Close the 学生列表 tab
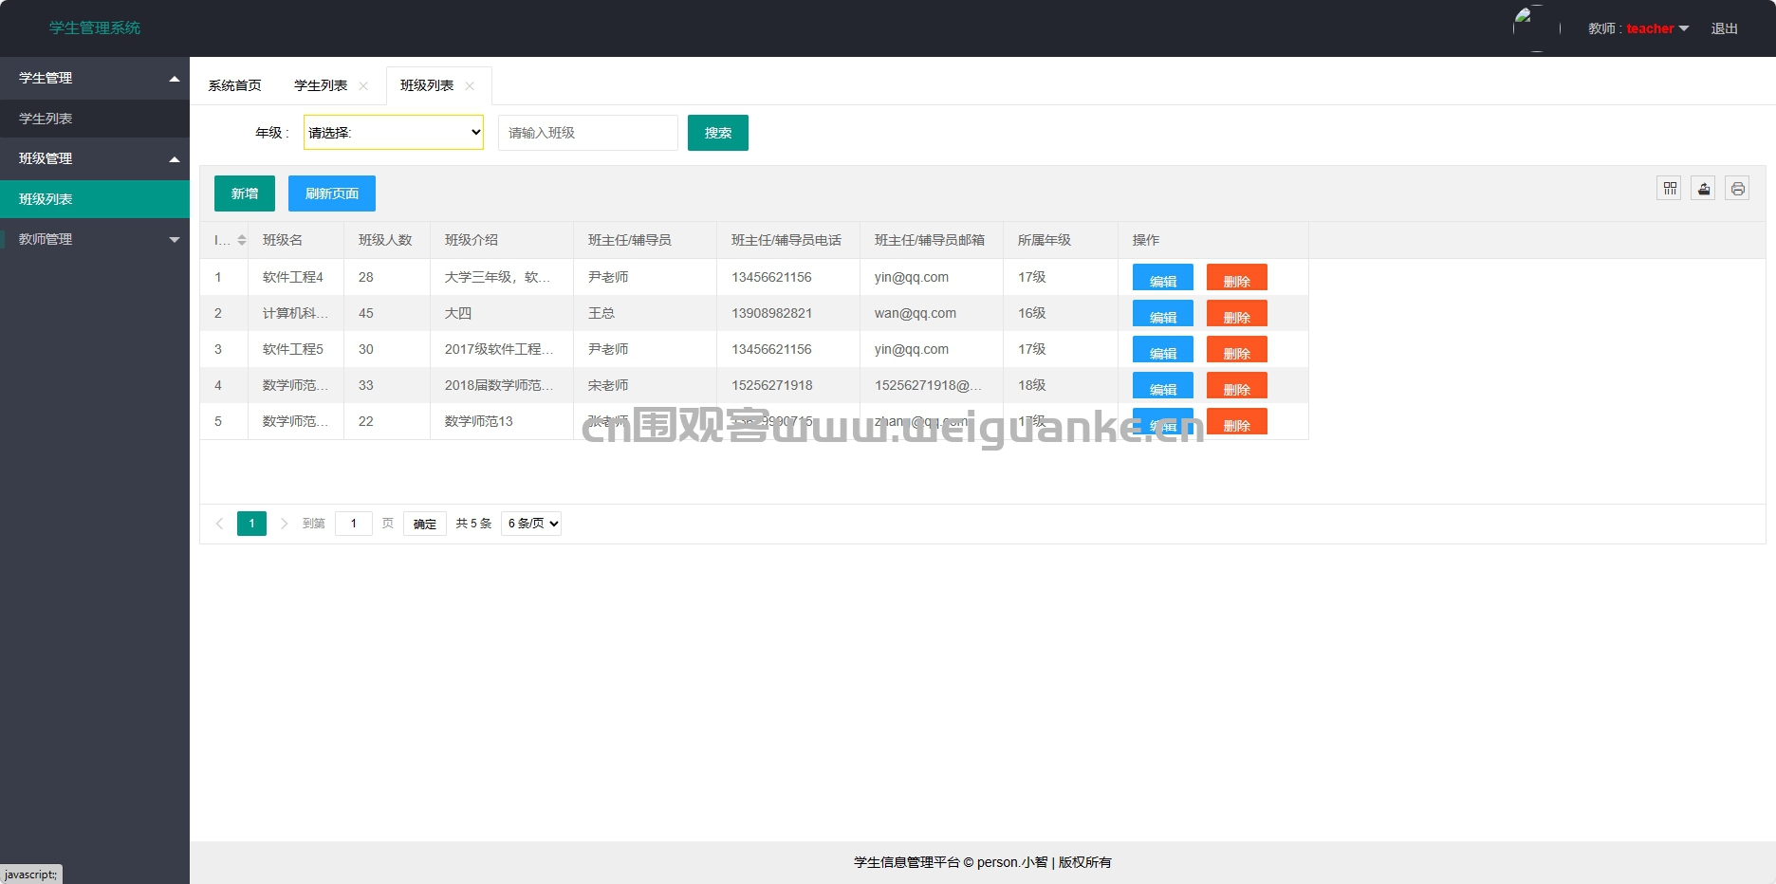The width and height of the screenshot is (1776, 884). click(x=363, y=86)
